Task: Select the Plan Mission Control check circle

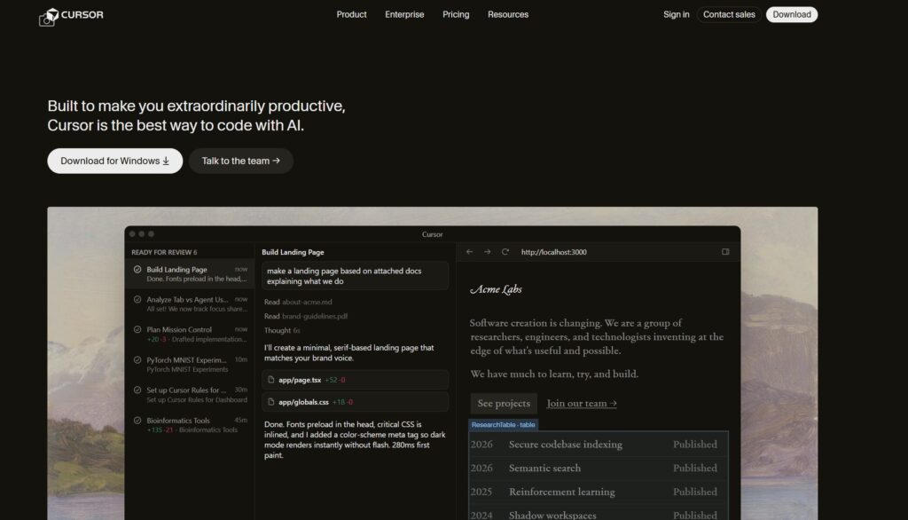Action: 137,329
